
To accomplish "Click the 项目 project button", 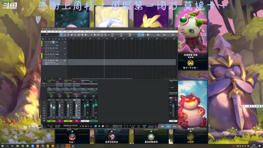I will tap(173, 35).
